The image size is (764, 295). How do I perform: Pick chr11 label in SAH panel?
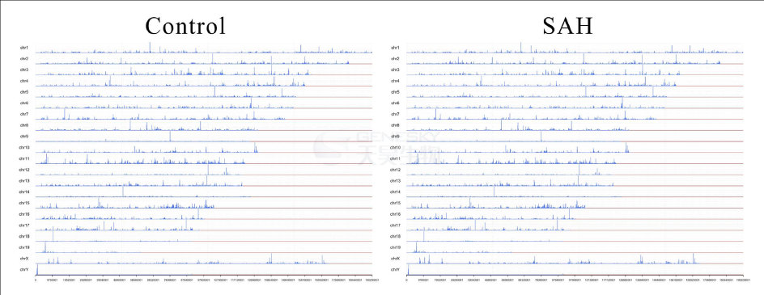pos(396,158)
